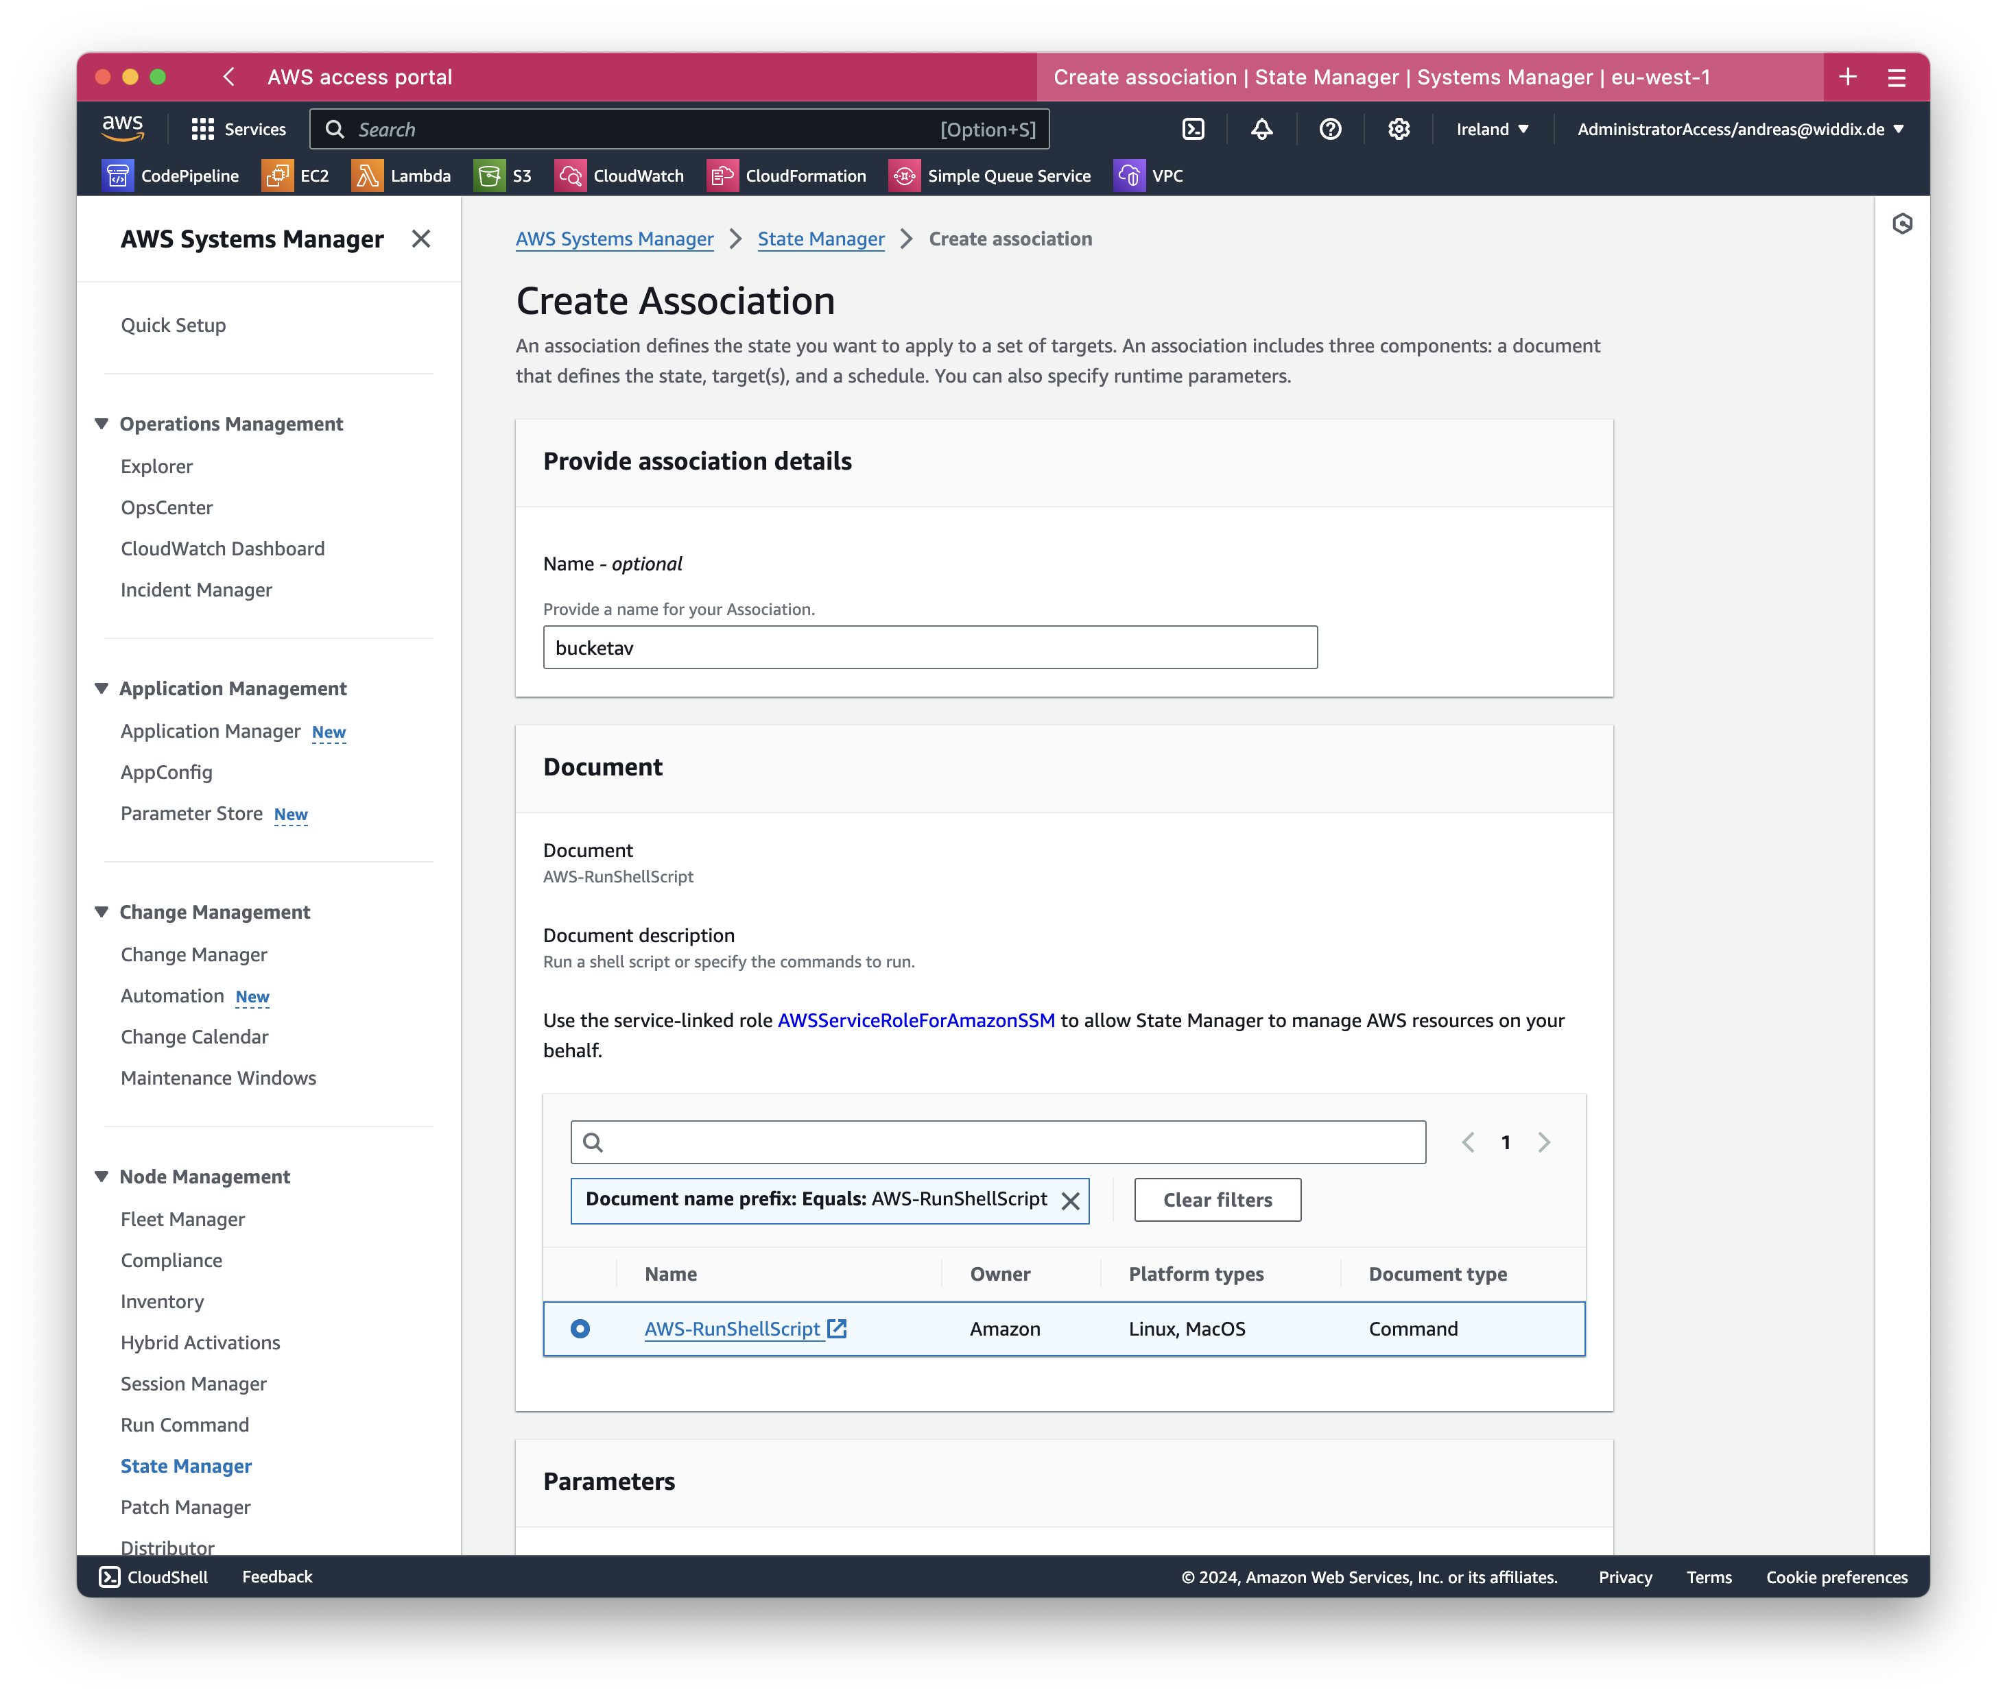Open the Simple Queue Service shortcut

[x=990, y=176]
